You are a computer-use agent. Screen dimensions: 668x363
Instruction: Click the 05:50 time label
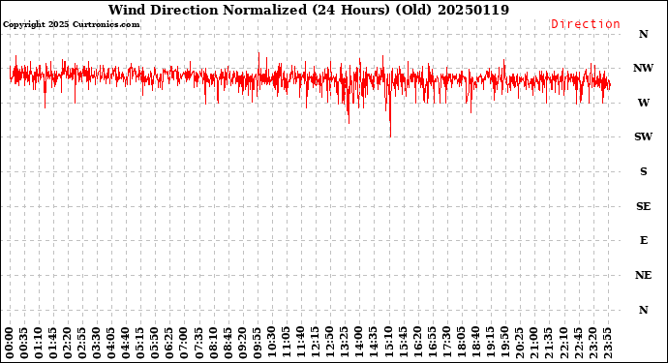[x=155, y=343]
